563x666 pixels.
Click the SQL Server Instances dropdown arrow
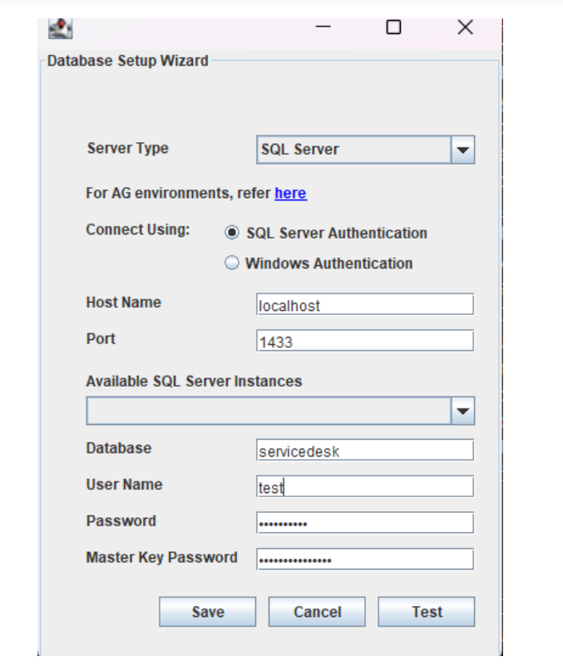tap(462, 411)
